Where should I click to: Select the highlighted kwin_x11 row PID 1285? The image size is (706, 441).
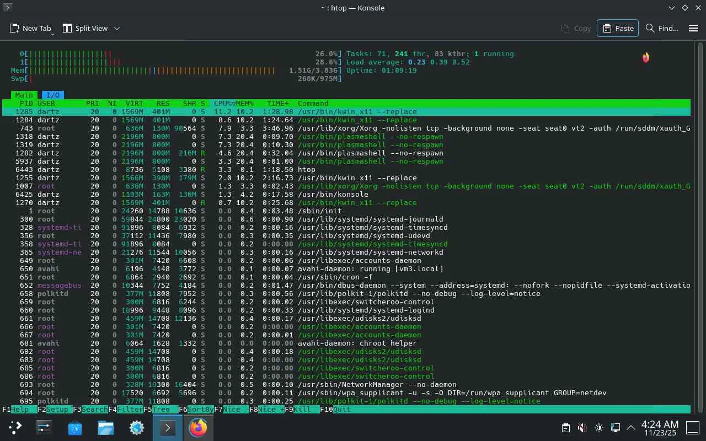(346, 111)
